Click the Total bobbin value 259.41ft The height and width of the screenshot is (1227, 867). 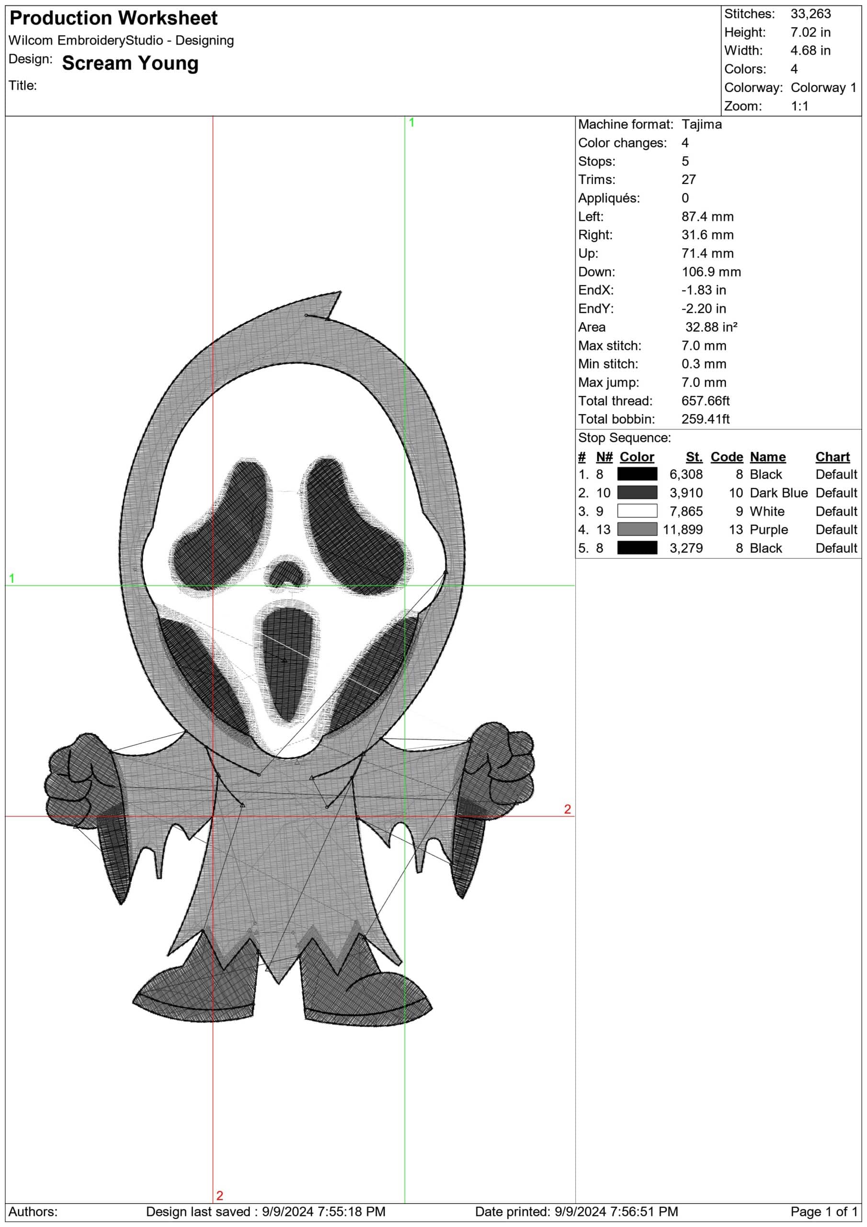(x=705, y=419)
